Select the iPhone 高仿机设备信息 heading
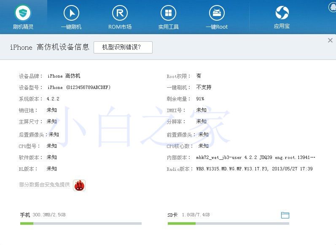The image size is (336, 245). [x=49, y=47]
